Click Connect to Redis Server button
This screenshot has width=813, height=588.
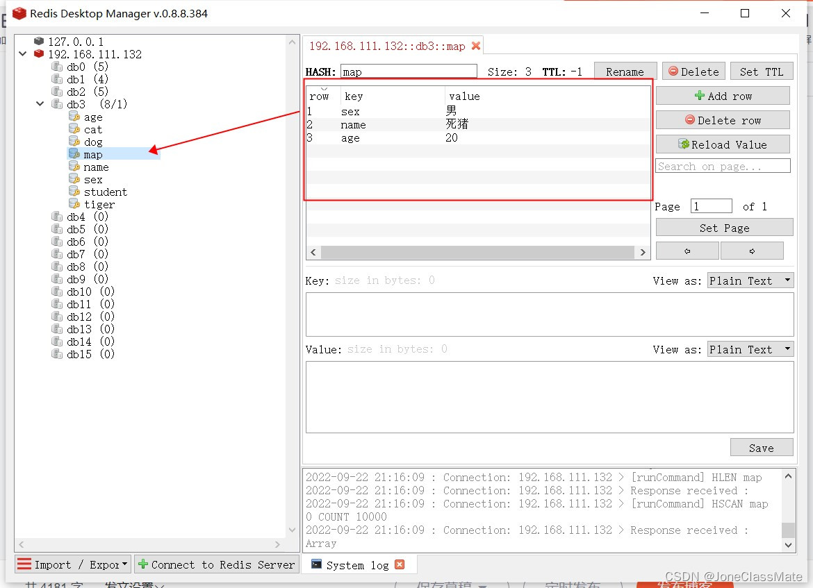pos(216,564)
